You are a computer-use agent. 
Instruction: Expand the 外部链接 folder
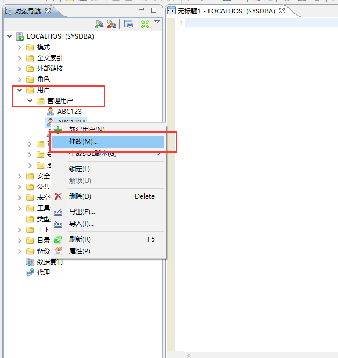click(x=20, y=69)
